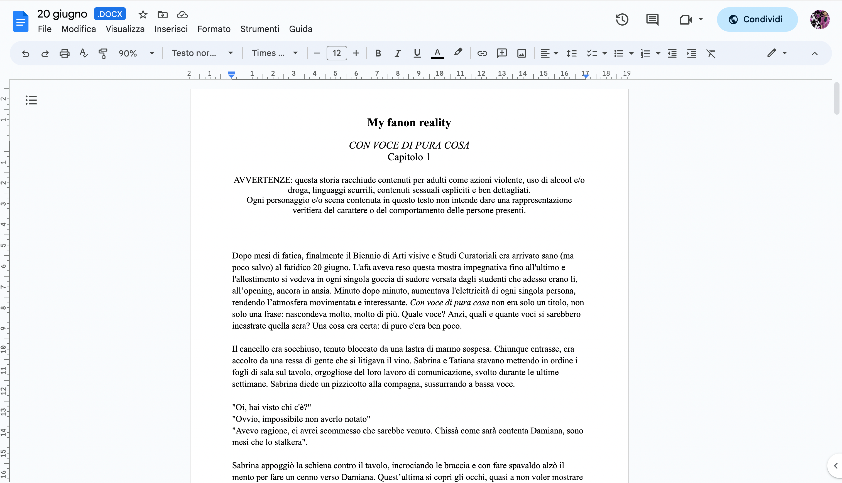
Task: Insert a link using chain icon
Action: tap(482, 53)
